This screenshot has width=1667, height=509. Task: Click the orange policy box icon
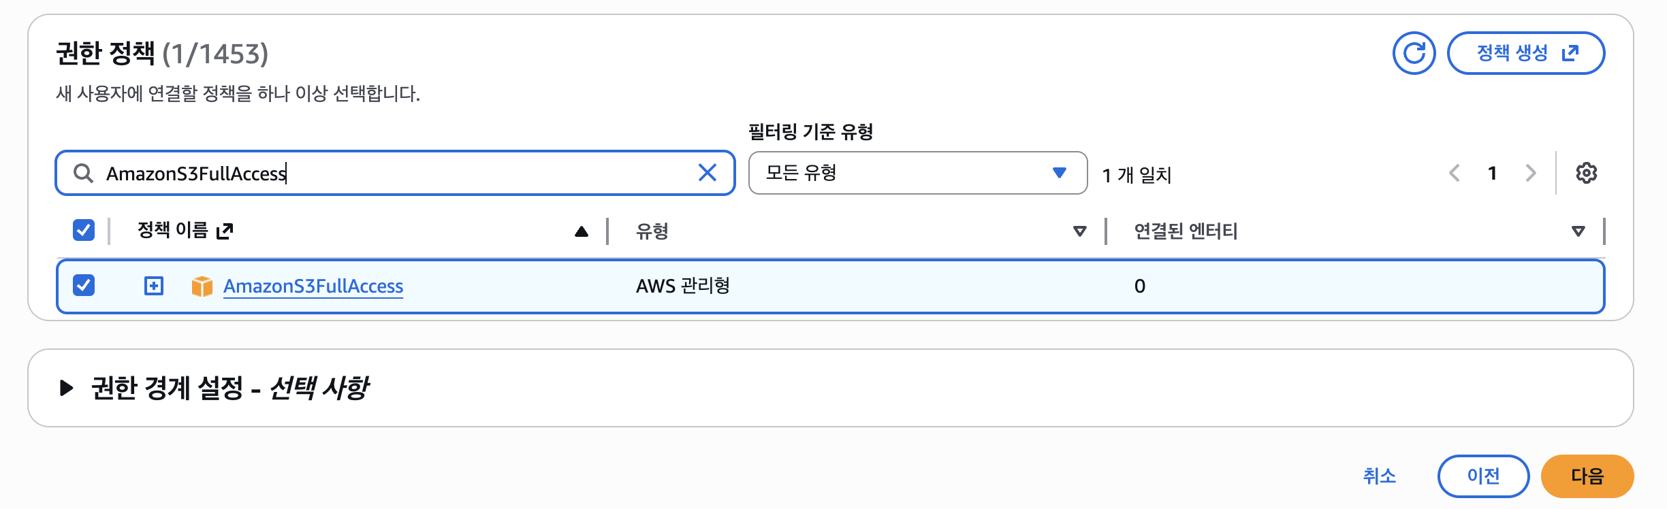coord(202,286)
